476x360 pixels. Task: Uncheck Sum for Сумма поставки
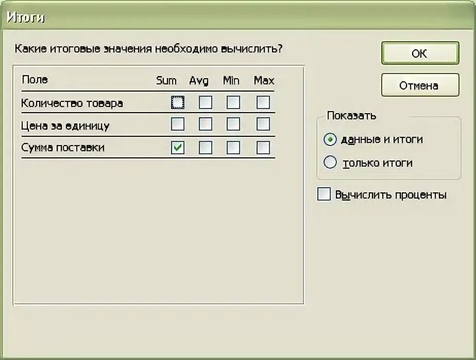tap(178, 148)
